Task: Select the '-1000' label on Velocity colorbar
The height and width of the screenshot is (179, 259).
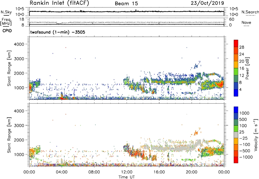Action: pyautogui.click(x=246, y=157)
